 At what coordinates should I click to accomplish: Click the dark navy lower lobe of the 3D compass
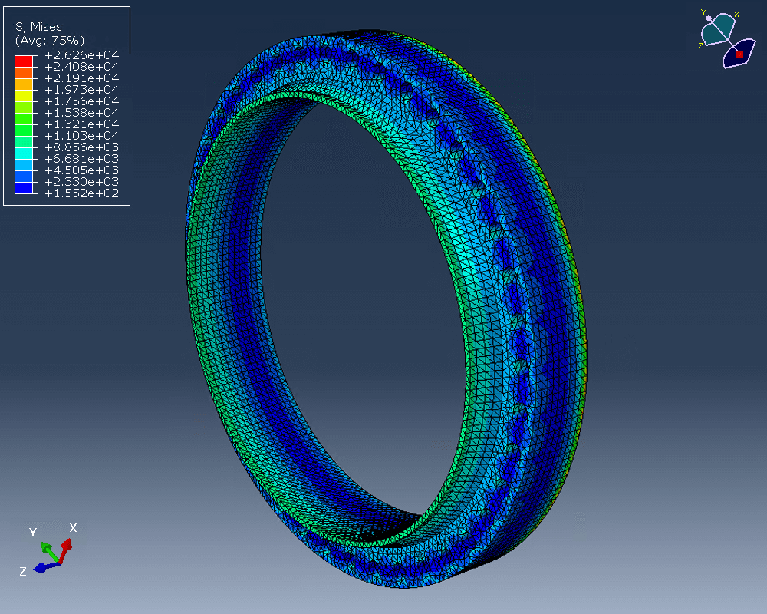point(739,53)
